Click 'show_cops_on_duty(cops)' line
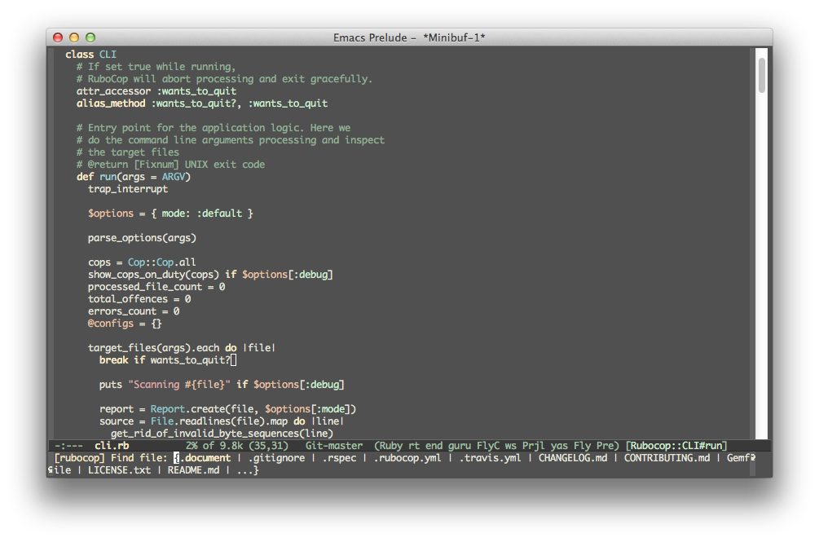 [210, 274]
